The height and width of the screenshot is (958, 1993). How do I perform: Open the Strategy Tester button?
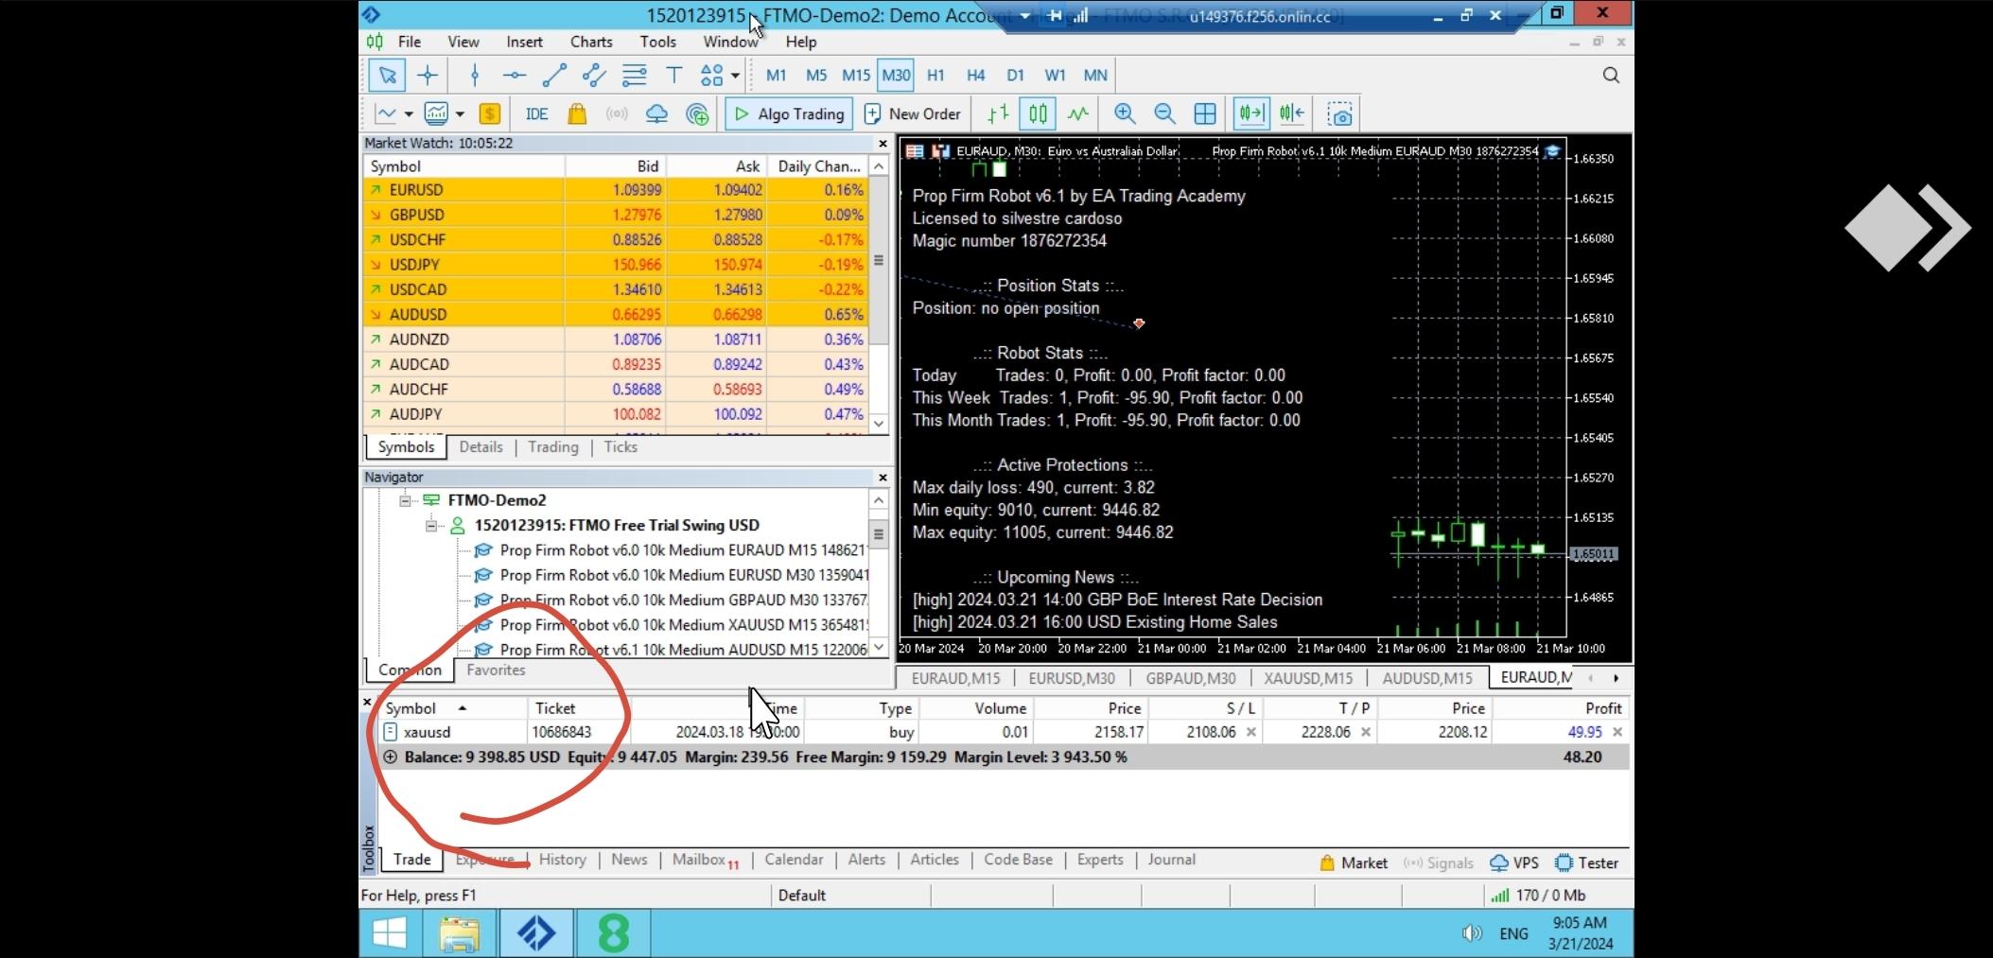point(1587,863)
